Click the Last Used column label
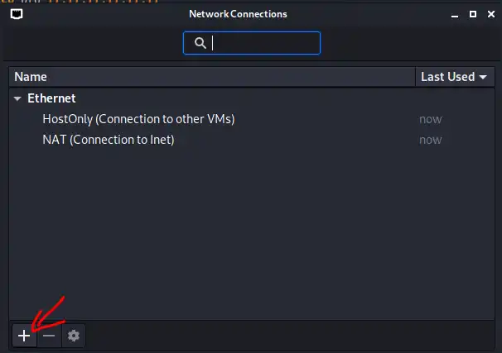This screenshot has width=502, height=353. point(447,77)
